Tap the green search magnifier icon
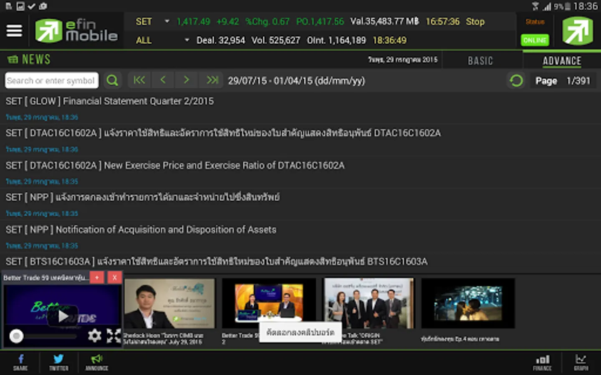This screenshot has width=601, height=375. click(x=112, y=80)
